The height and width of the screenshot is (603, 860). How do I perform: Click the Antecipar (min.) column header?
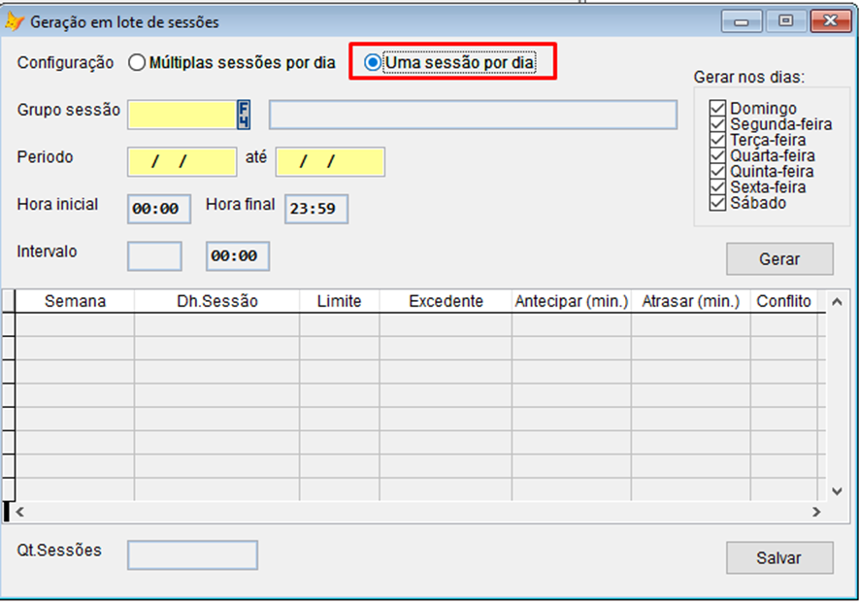(x=572, y=301)
